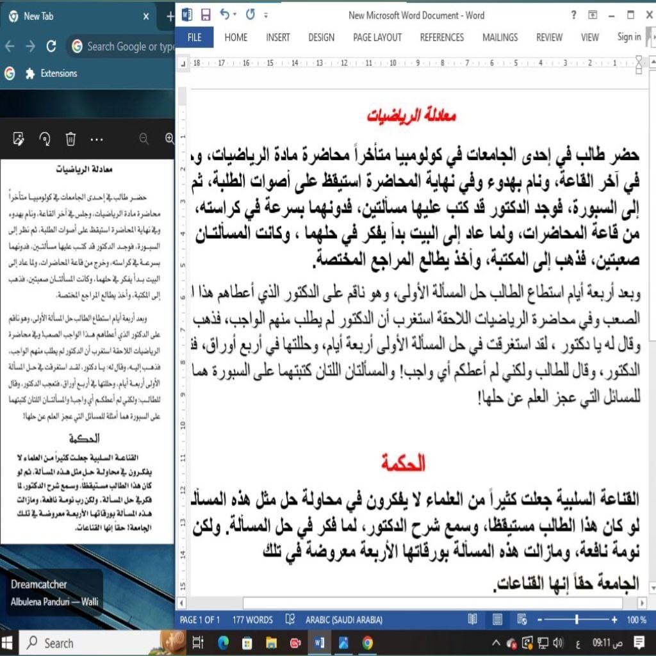Open word count from 177 WORDS
Viewport: 656px width, 656px height.
pos(252,619)
